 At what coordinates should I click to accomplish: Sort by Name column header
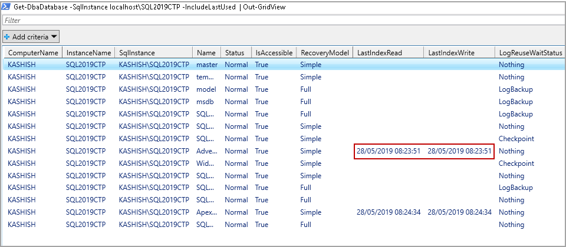206,52
